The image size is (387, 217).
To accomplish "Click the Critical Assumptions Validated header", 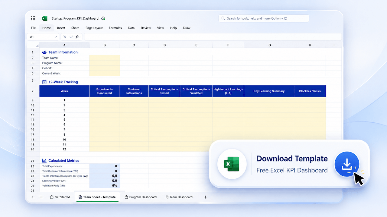I will click(x=196, y=91).
